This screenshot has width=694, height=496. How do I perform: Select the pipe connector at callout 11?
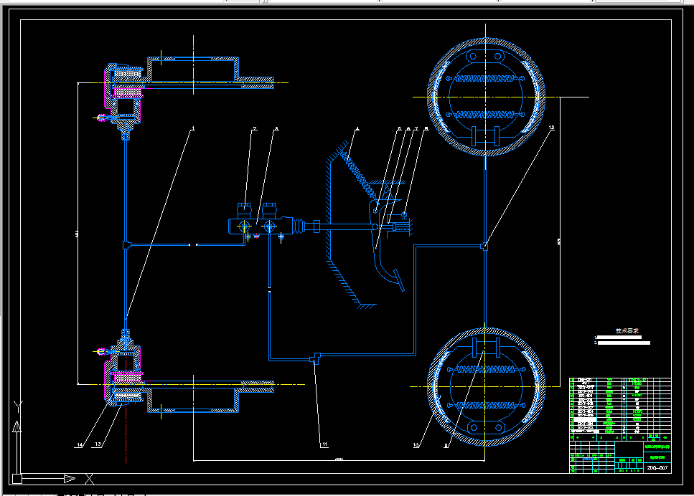coord(316,357)
